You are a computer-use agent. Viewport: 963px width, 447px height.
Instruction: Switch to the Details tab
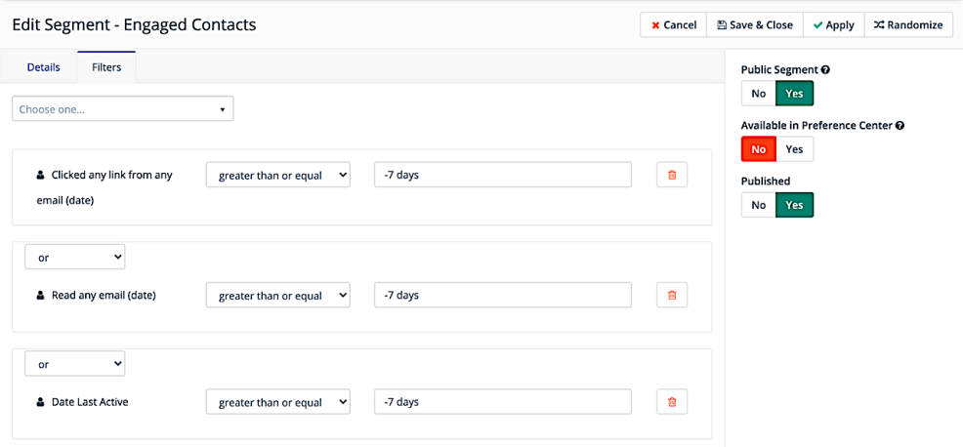[x=43, y=67]
